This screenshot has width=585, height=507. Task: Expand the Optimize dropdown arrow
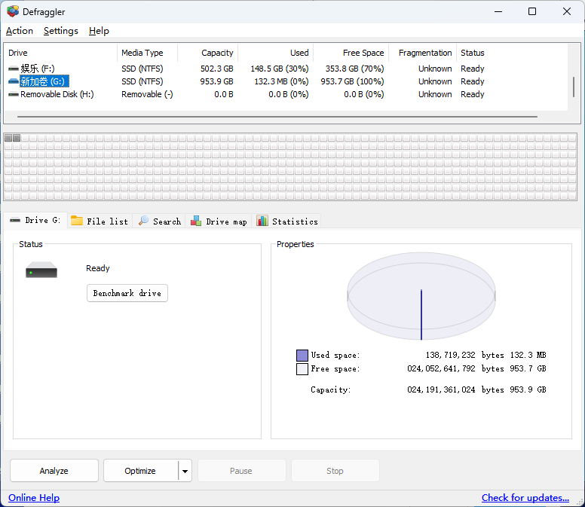(x=185, y=471)
